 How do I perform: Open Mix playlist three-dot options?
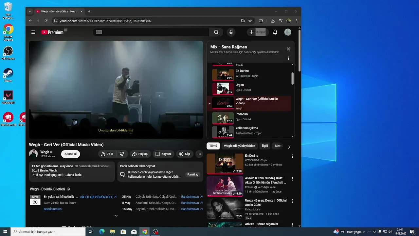(288, 58)
